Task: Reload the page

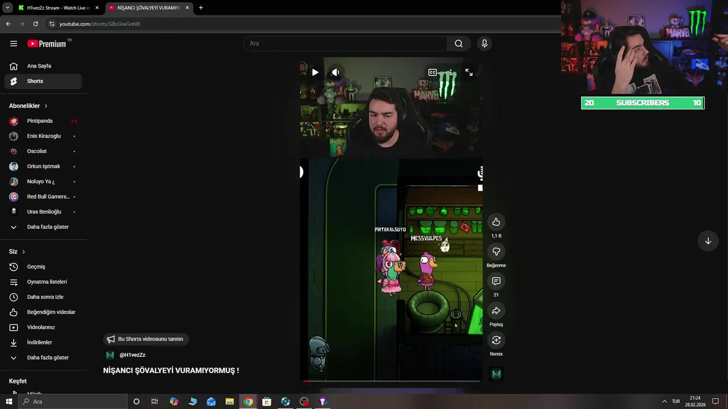Action: click(36, 24)
